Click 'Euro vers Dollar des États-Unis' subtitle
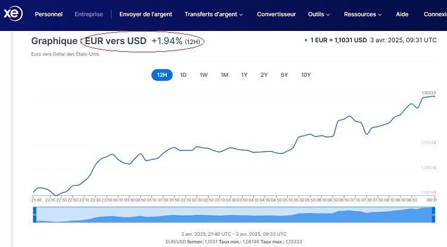Screen dimensions: 447x247 click(x=65, y=54)
